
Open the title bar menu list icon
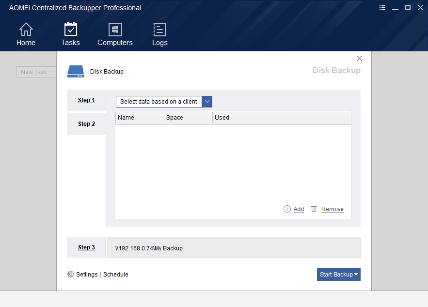coord(382,8)
